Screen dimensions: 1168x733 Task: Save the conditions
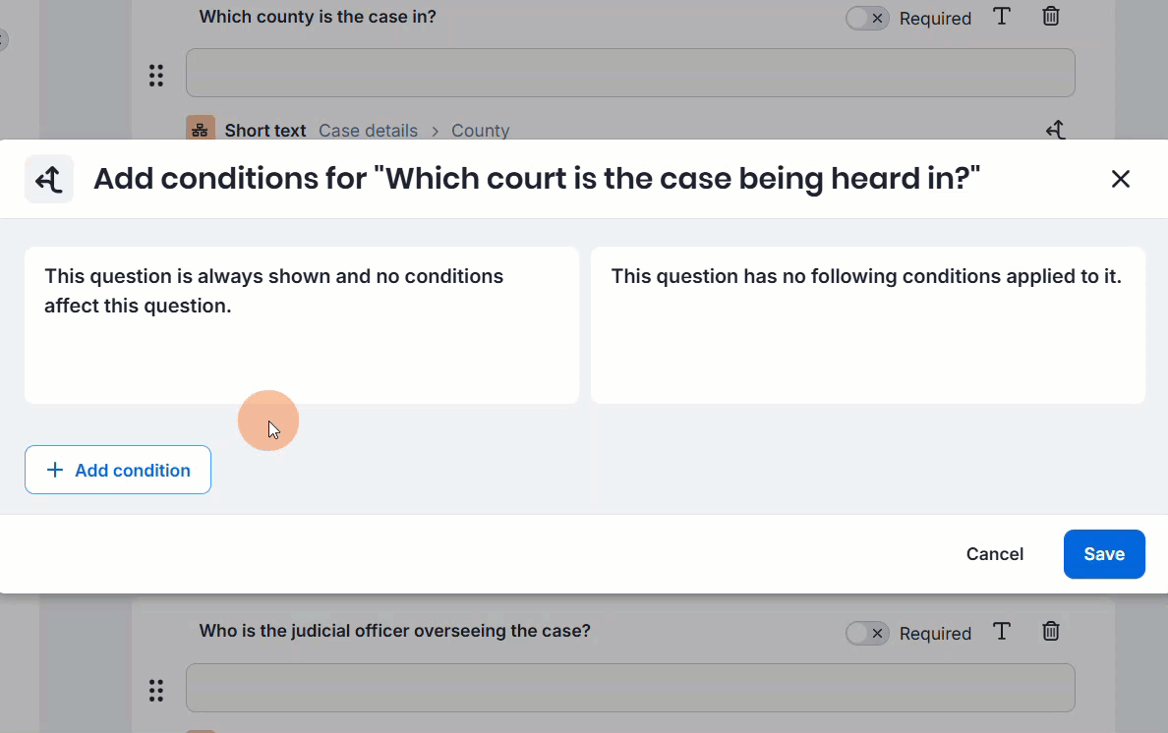(1103, 554)
